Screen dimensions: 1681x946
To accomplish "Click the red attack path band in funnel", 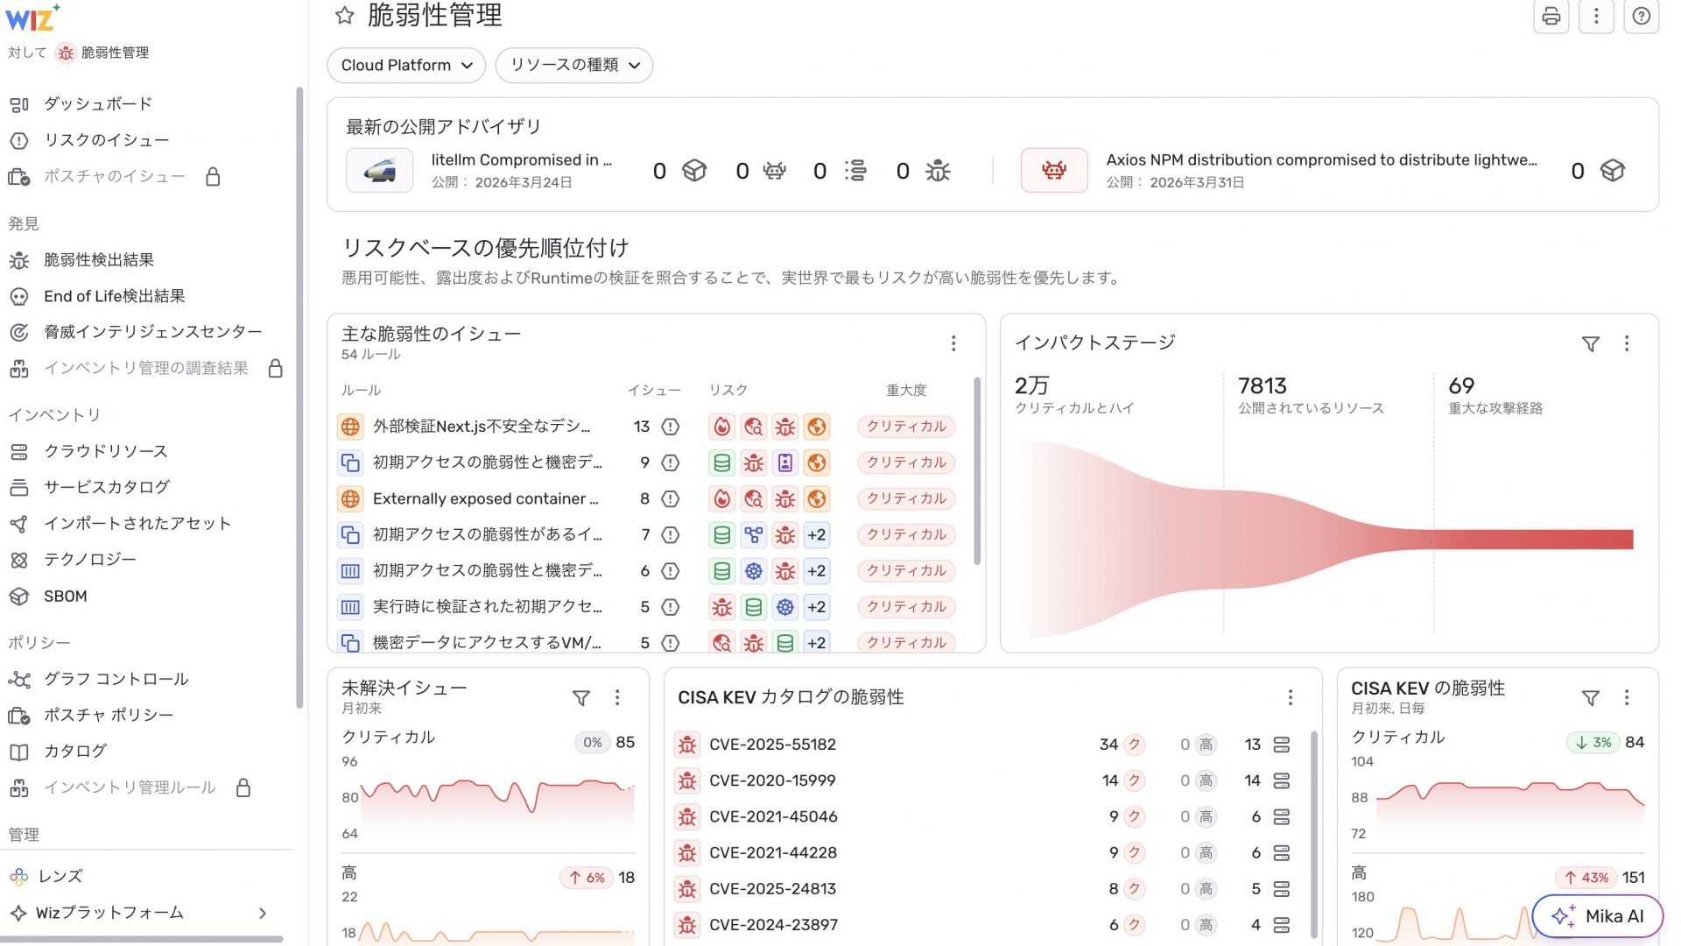I will 1532,539.
